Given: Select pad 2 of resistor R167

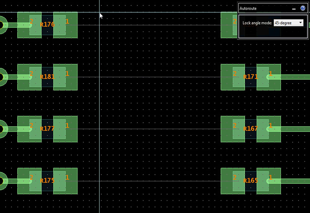Looking at the screenshot, I should click(x=232, y=129).
